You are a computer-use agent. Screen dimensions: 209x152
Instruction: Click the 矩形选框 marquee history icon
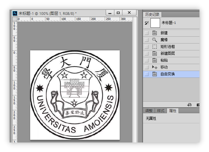click(154, 46)
